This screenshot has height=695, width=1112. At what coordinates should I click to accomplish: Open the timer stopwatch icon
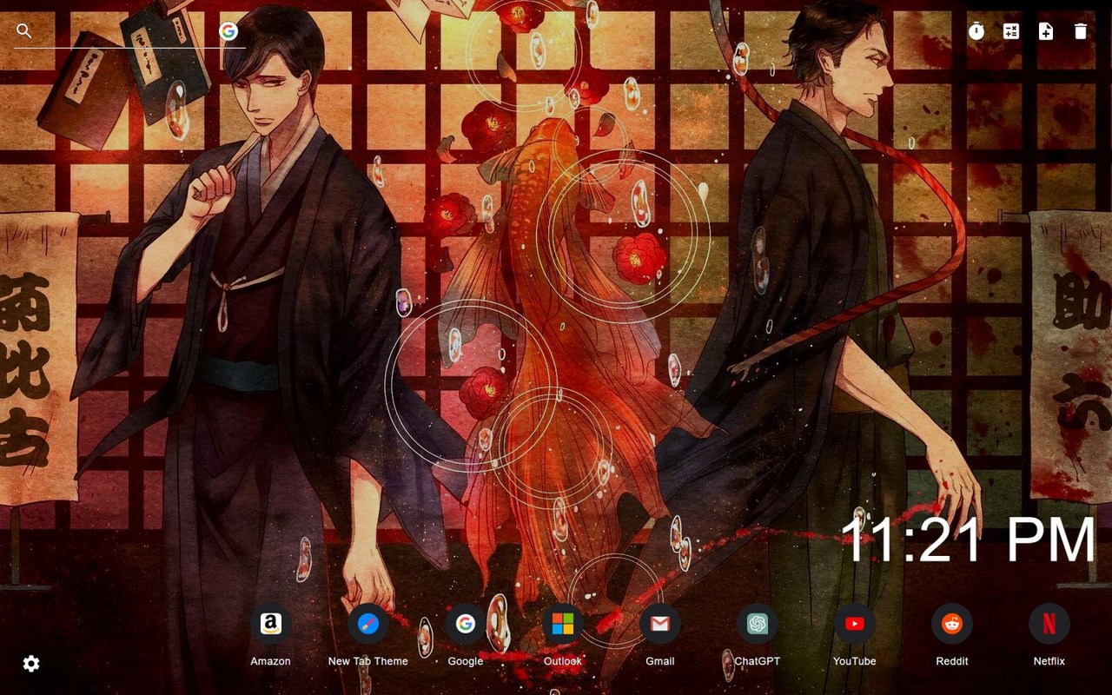pos(976,31)
